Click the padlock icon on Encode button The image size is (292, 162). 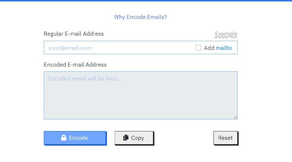click(64, 138)
